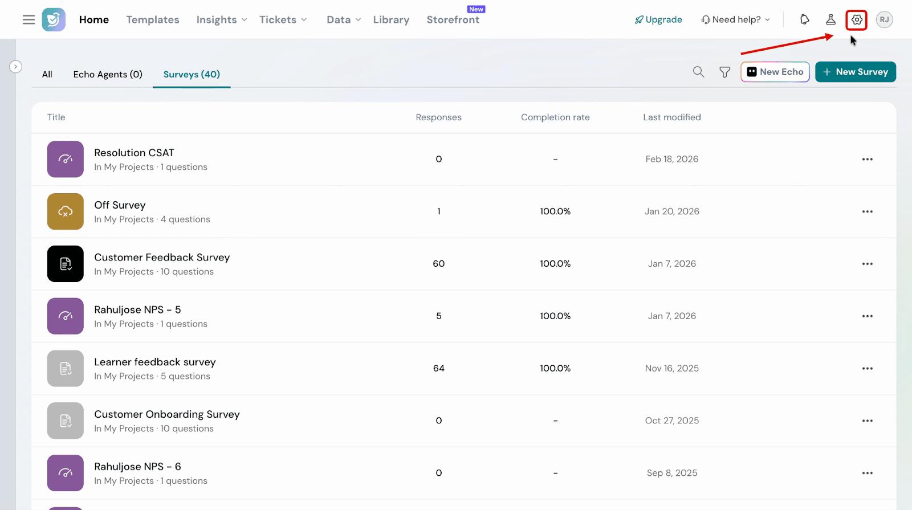Click the Title column header

(x=56, y=117)
